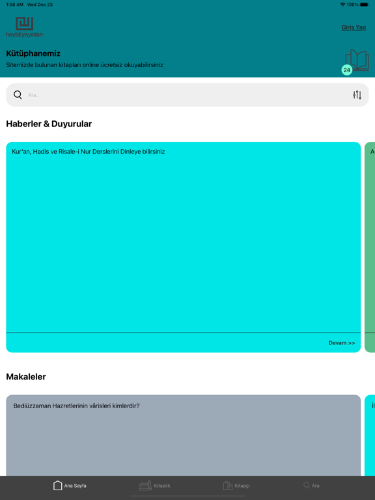Check the battery icon in status bar

tap(365, 5)
